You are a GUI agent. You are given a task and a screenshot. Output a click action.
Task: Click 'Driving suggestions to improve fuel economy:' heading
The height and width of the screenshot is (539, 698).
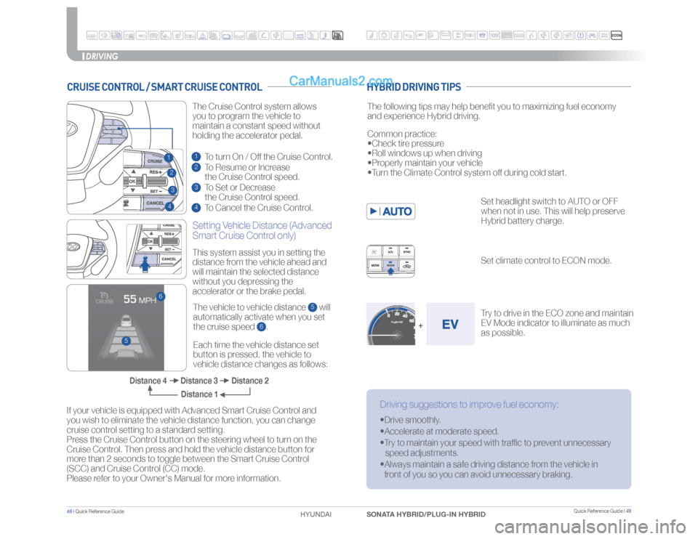(469, 404)
